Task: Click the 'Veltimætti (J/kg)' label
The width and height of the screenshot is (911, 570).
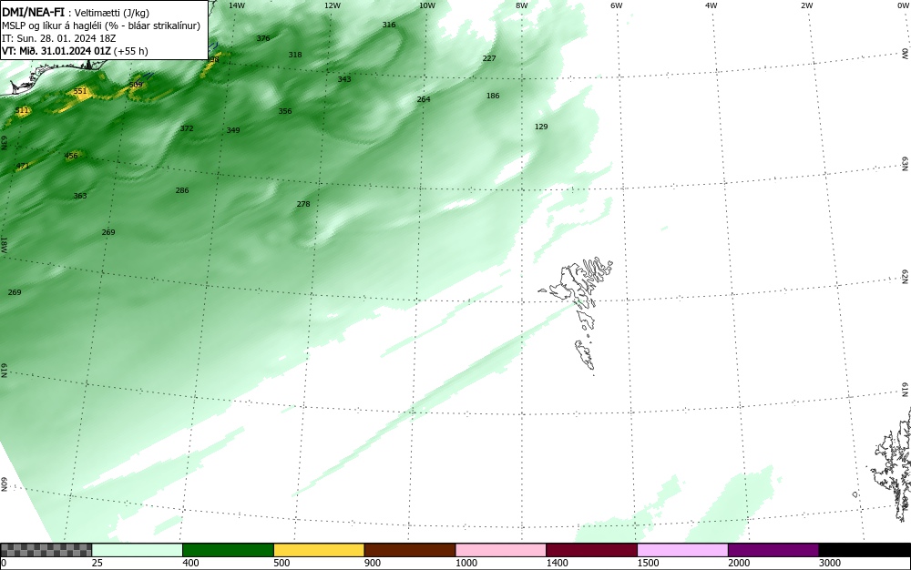Action: [111, 13]
